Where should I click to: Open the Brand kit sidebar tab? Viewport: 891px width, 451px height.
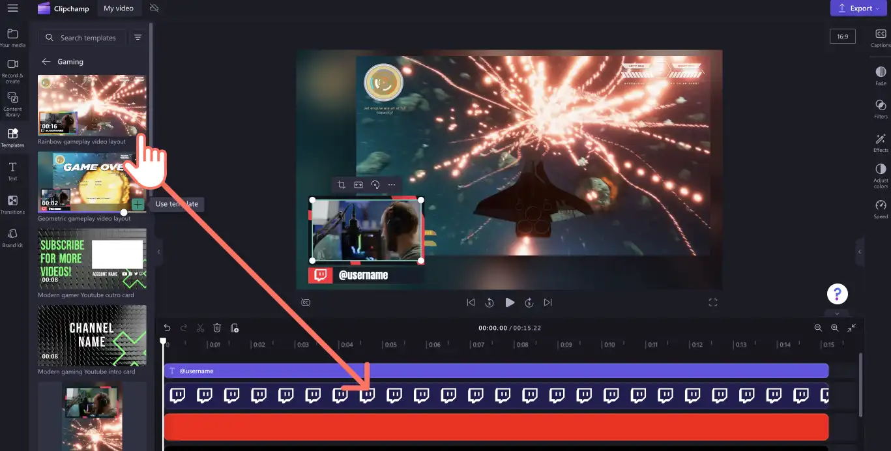[12, 238]
